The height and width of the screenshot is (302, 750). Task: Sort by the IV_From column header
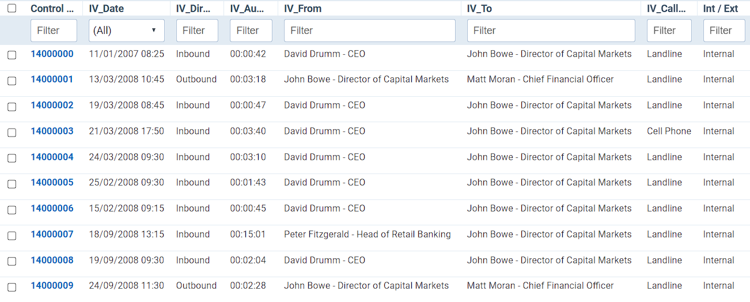(x=303, y=9)
